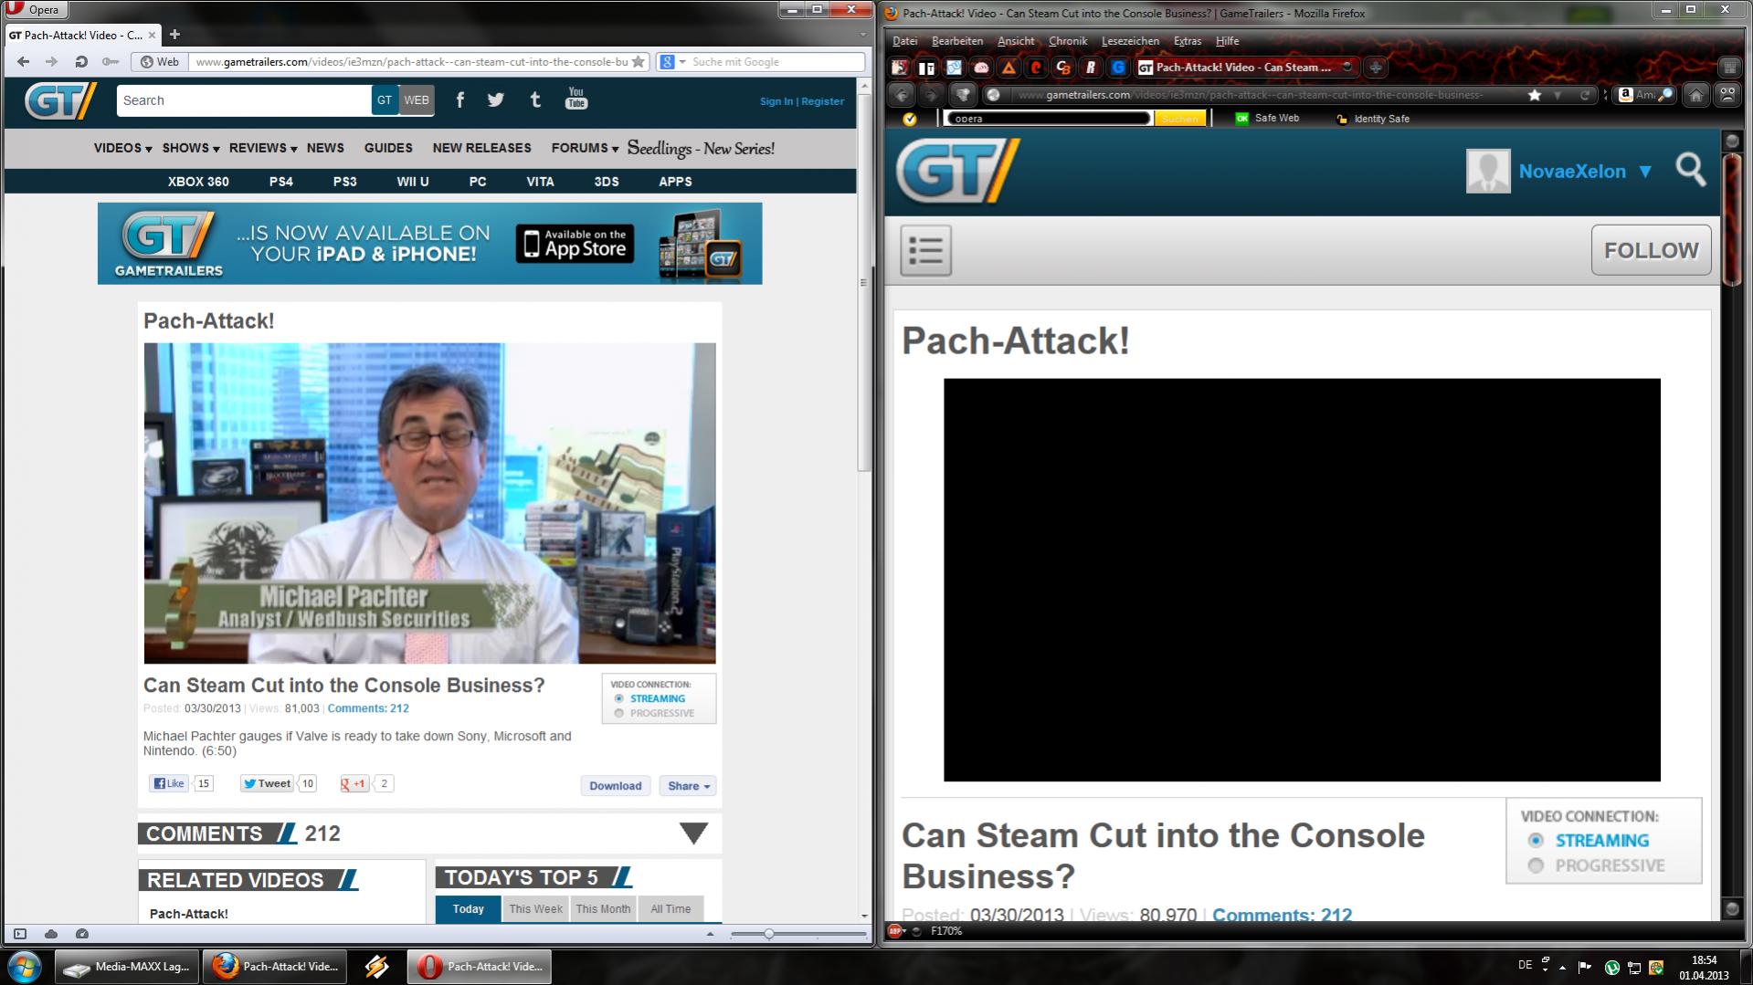This screenshot has height=985, width=1753.
Task: Open GameTrailers Facebook icon in Opera page
Action: tap(460, 100)
